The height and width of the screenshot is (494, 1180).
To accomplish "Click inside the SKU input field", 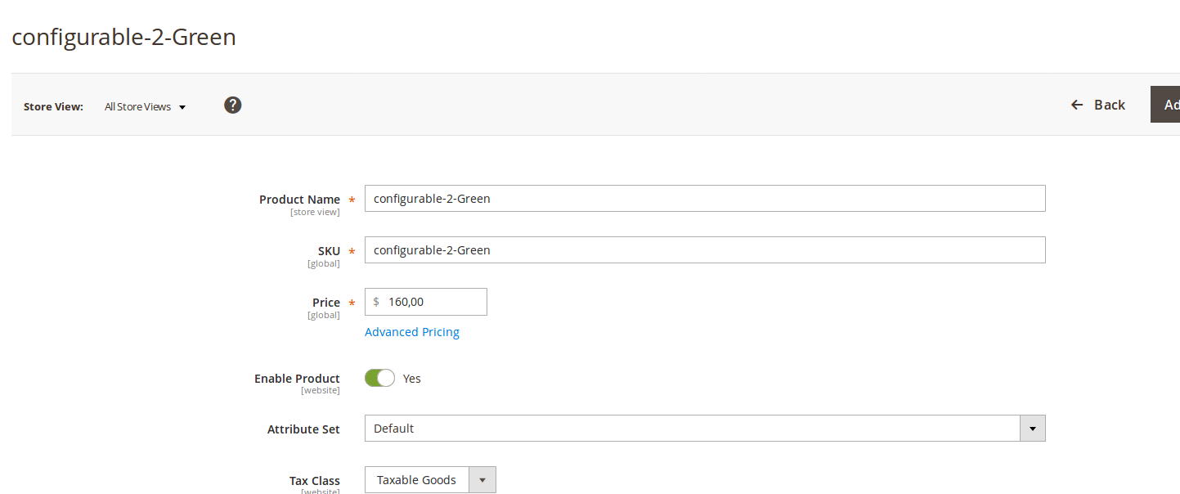I will [703, 249].
